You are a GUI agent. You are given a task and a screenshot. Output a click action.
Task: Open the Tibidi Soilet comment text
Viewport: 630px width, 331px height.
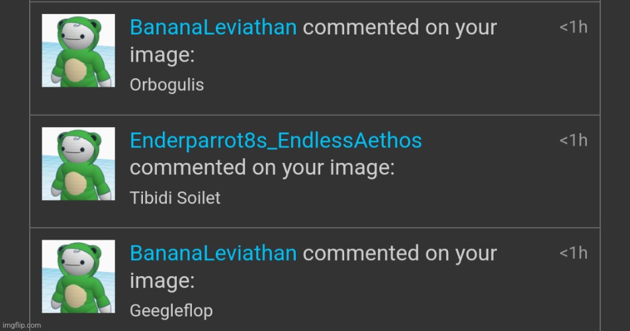[175, 198]
